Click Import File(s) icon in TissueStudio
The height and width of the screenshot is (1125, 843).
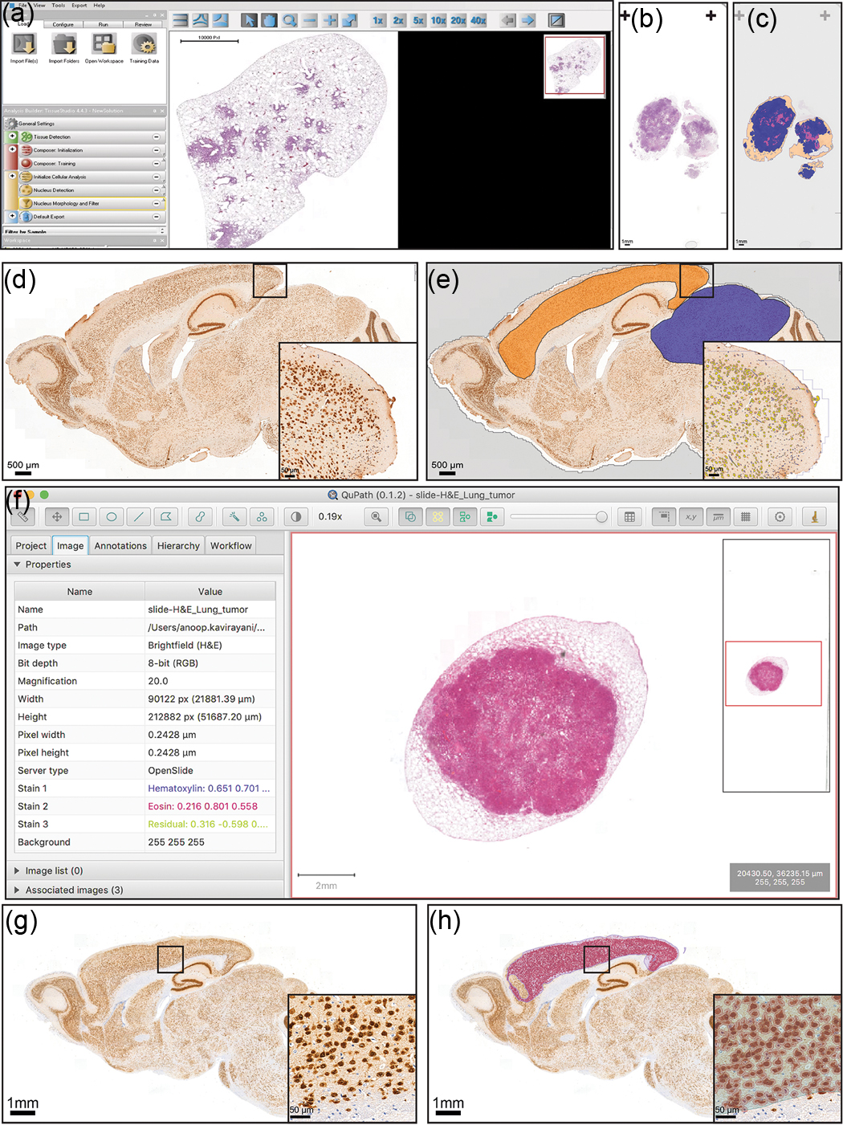click(x=24, y=44)
